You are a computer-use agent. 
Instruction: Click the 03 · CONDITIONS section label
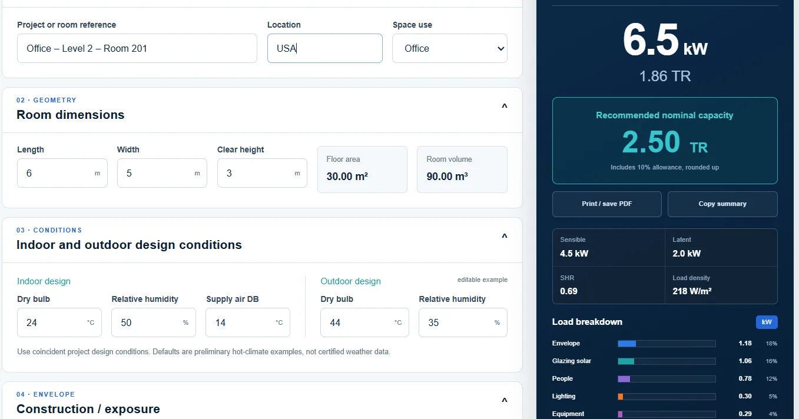[49, 230]
